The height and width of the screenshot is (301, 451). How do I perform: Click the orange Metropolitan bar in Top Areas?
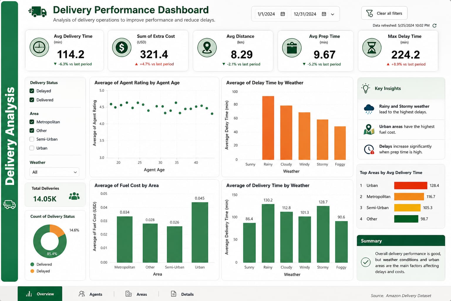(x=409, y=196)
